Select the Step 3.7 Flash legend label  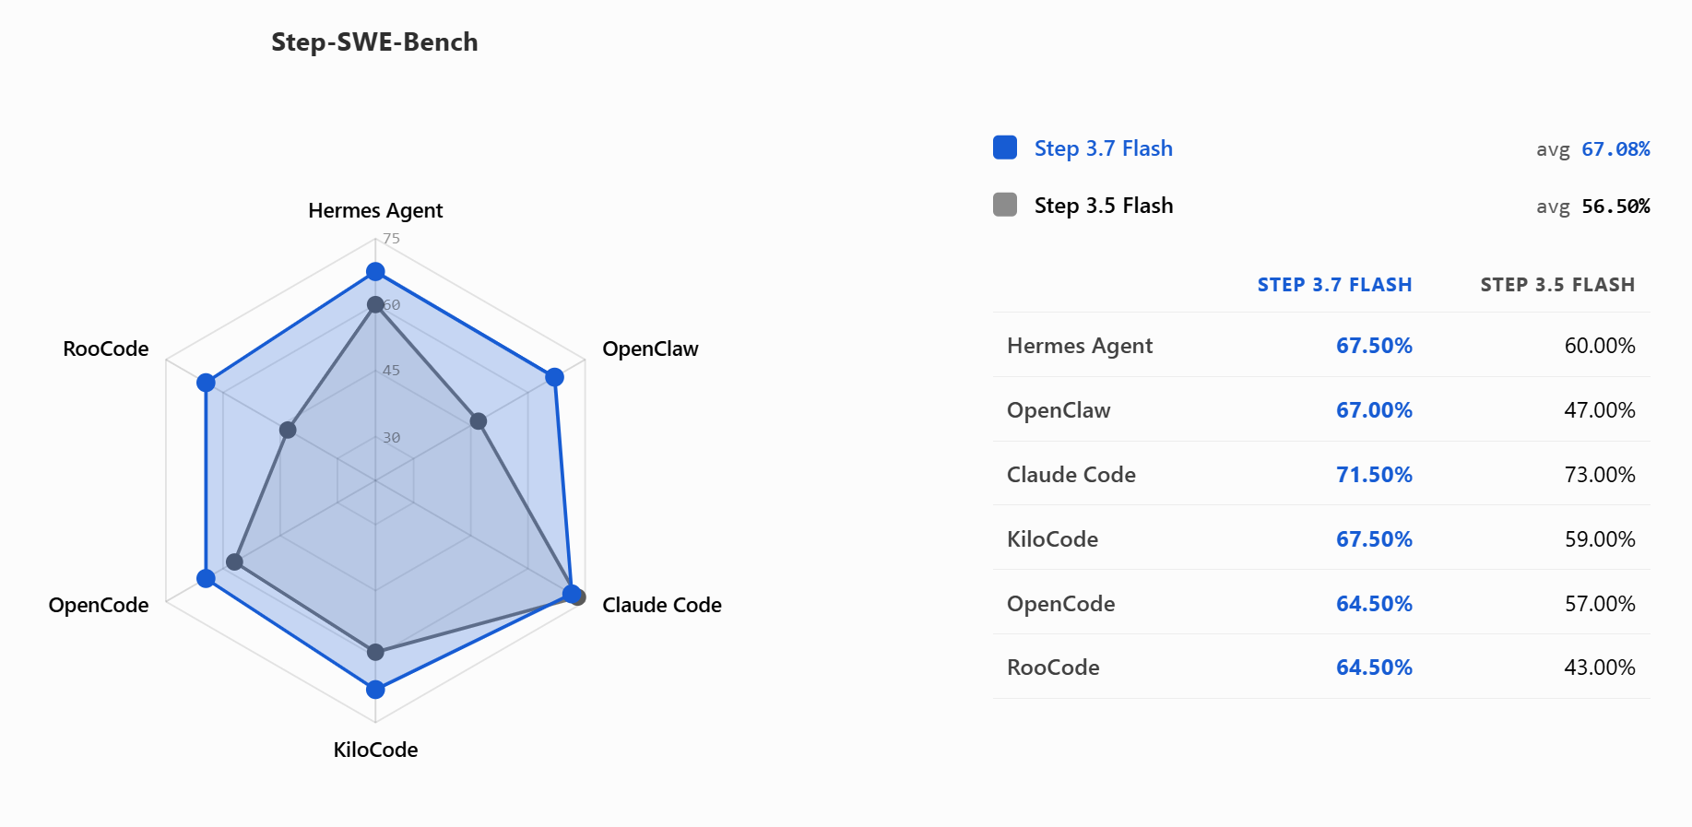click(1103, 148)
